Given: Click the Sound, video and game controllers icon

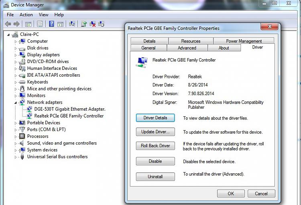Looking at the screenshot, I should coord(22,143).
